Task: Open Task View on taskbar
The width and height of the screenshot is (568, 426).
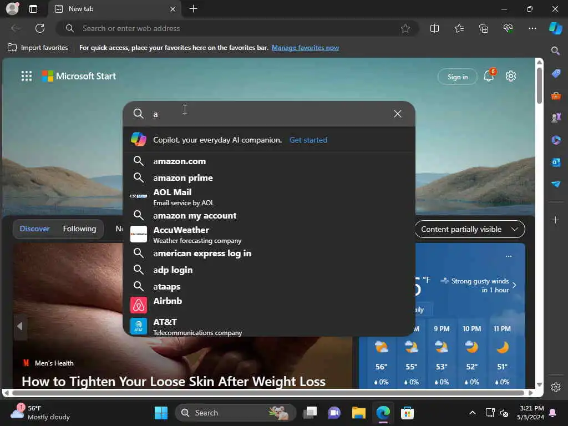Action: click(x=310, y=413)
